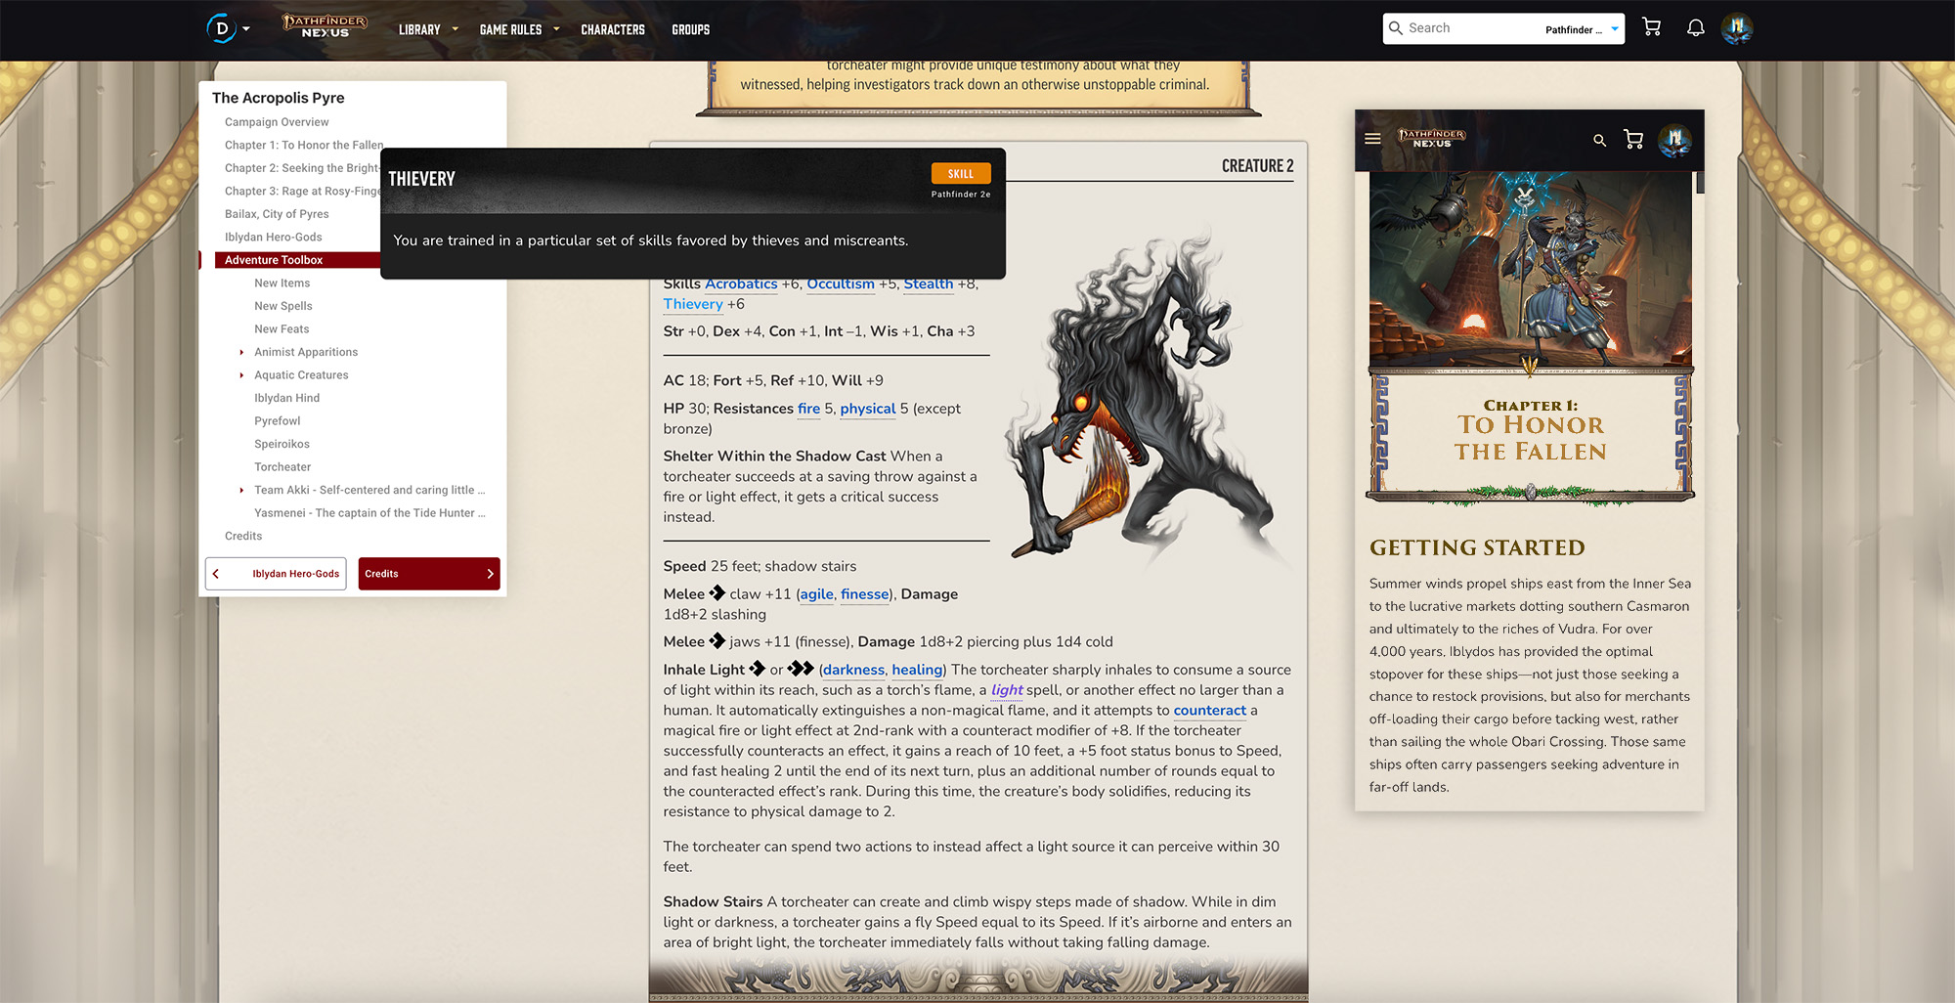
Task: Go to previous page Iblydan Hero-Gods
Action: [x=277, y=574]
